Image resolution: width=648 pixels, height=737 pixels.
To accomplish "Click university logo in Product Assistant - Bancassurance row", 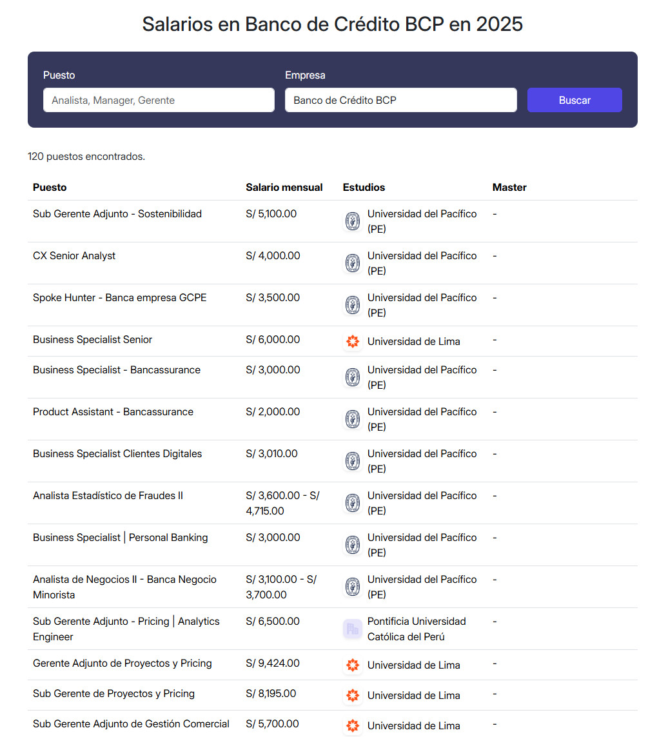I will pyautogui.click(x=353, y=419).
